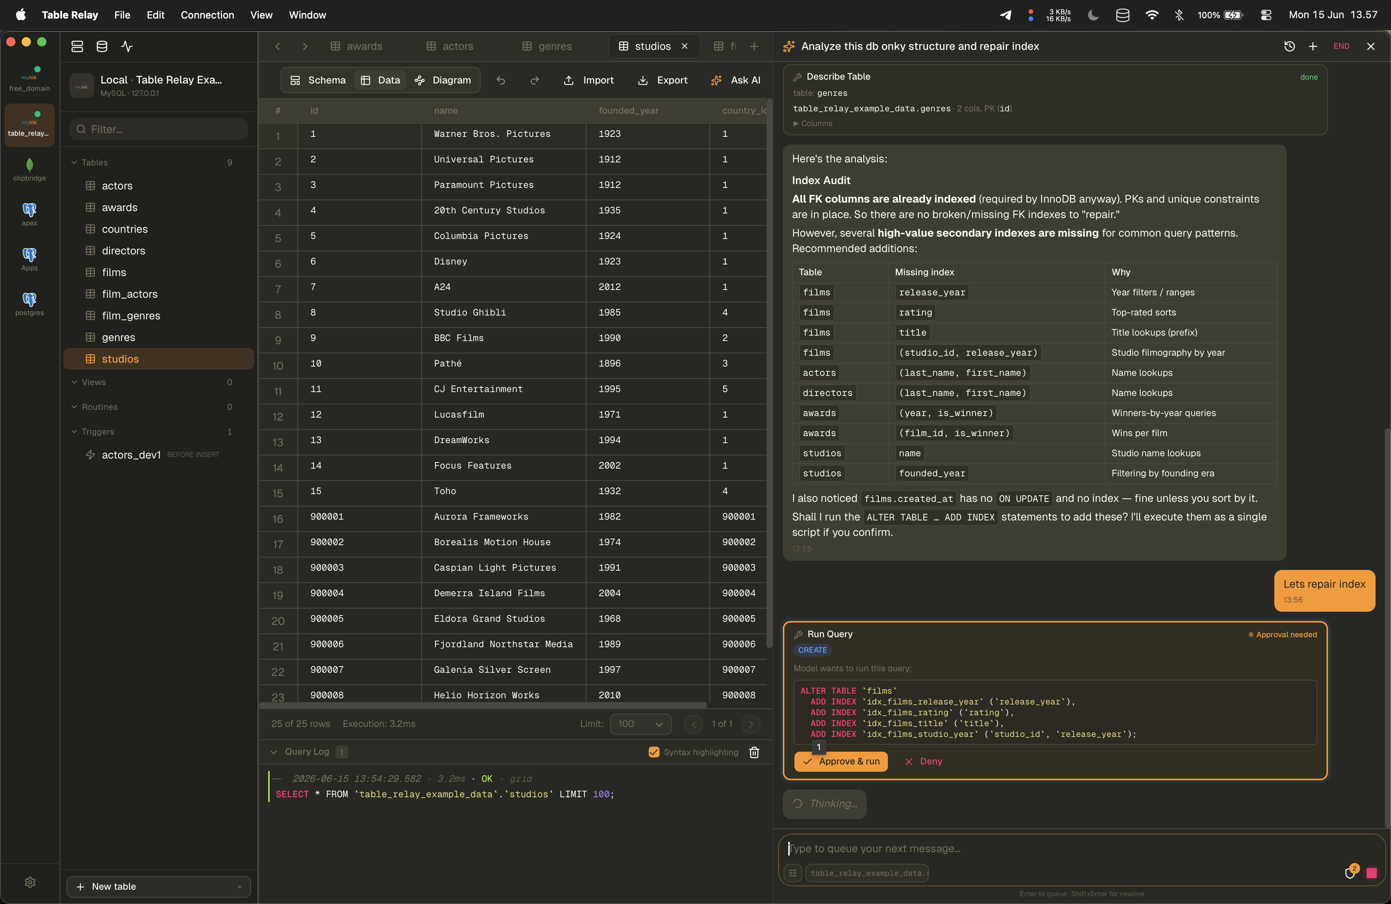Open the Connection menu
Image resolution: width=1391 pixels, height=904 pixels.
tap(207, 15)
